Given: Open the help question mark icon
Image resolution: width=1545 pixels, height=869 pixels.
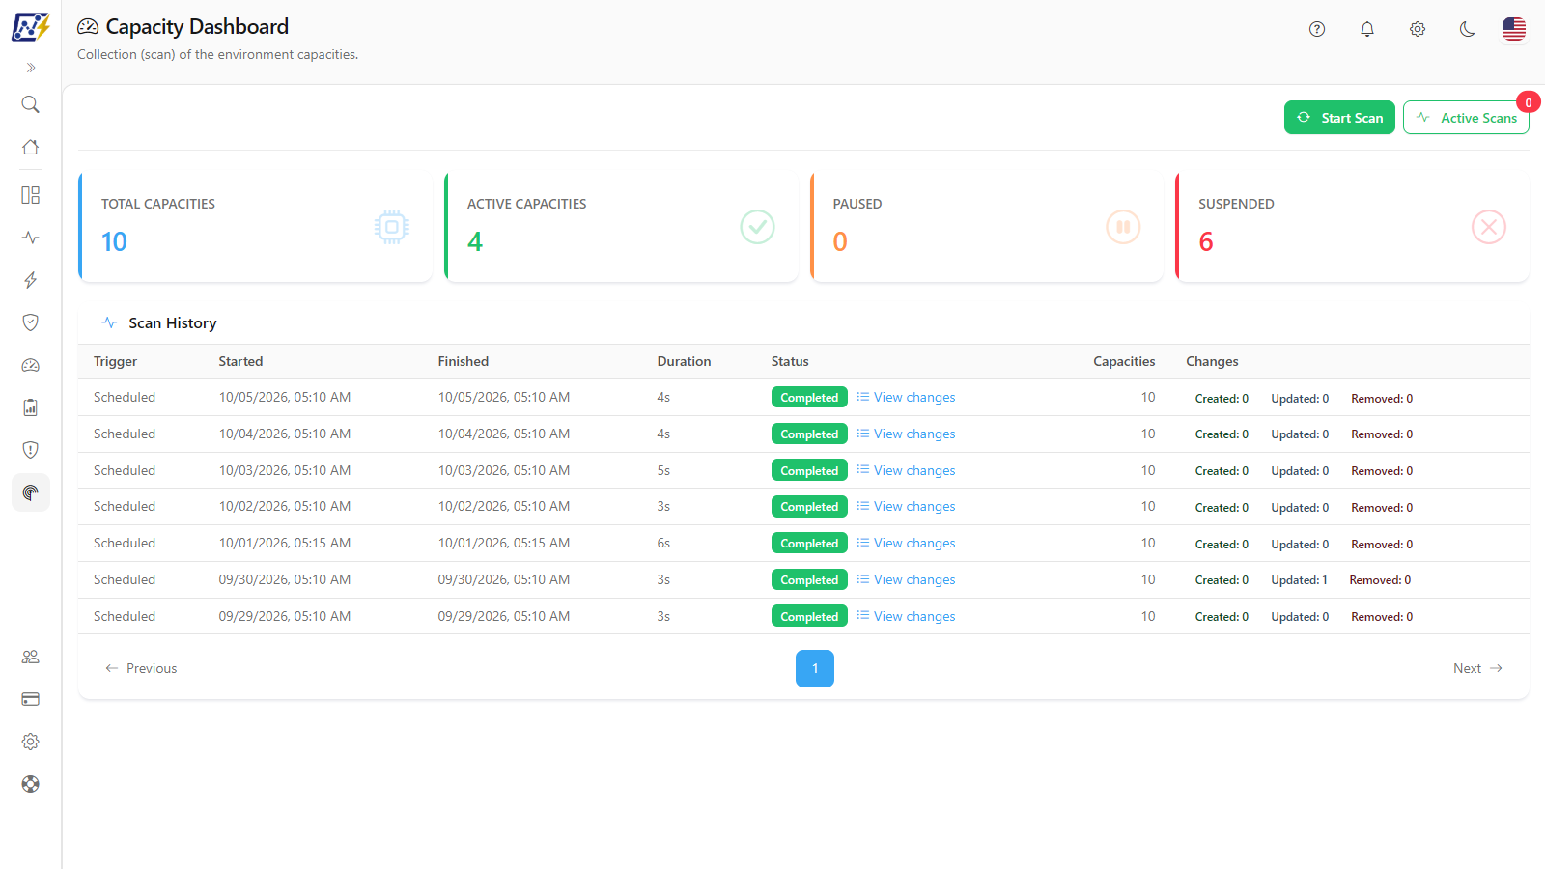Looking at the screenshot, I should [1317, 29].
